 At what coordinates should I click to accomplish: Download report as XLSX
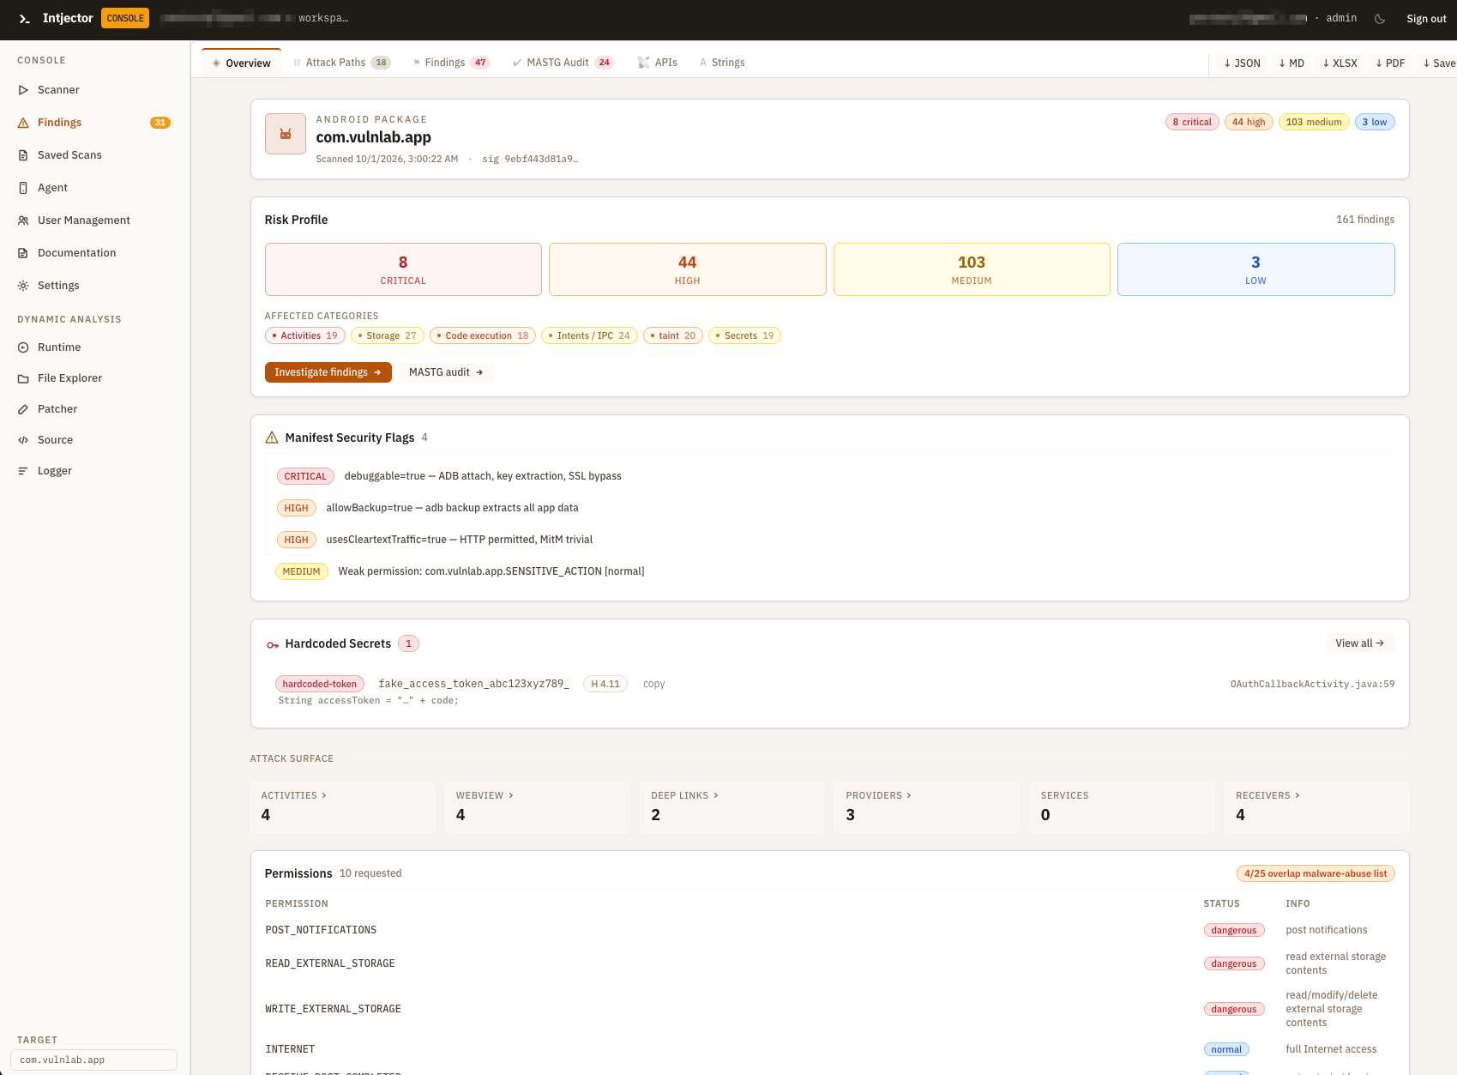(x=1340, y=63)
